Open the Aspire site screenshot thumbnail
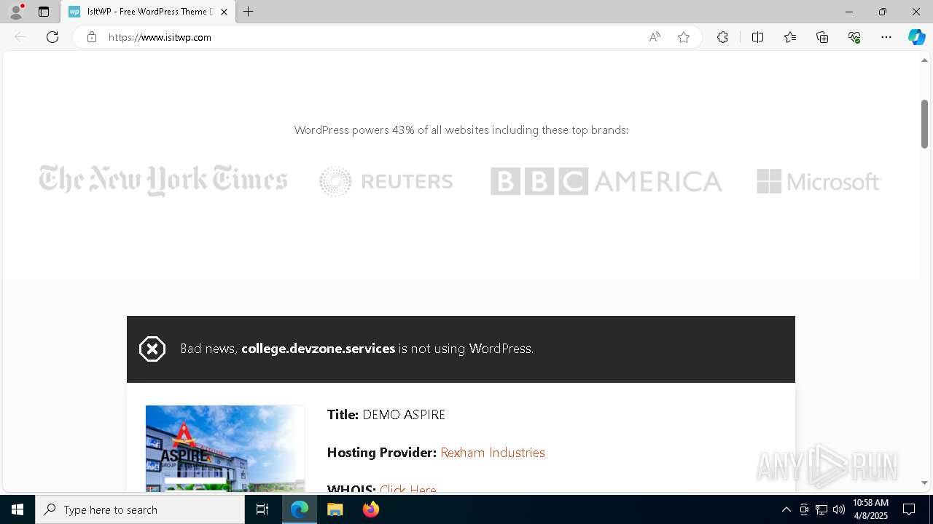Screen dimensions: 933x524 [225, 448]
